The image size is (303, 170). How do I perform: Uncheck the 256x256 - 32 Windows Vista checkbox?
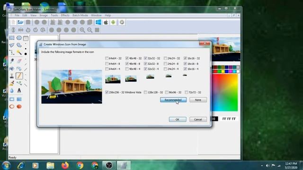[x=107, y=93]
